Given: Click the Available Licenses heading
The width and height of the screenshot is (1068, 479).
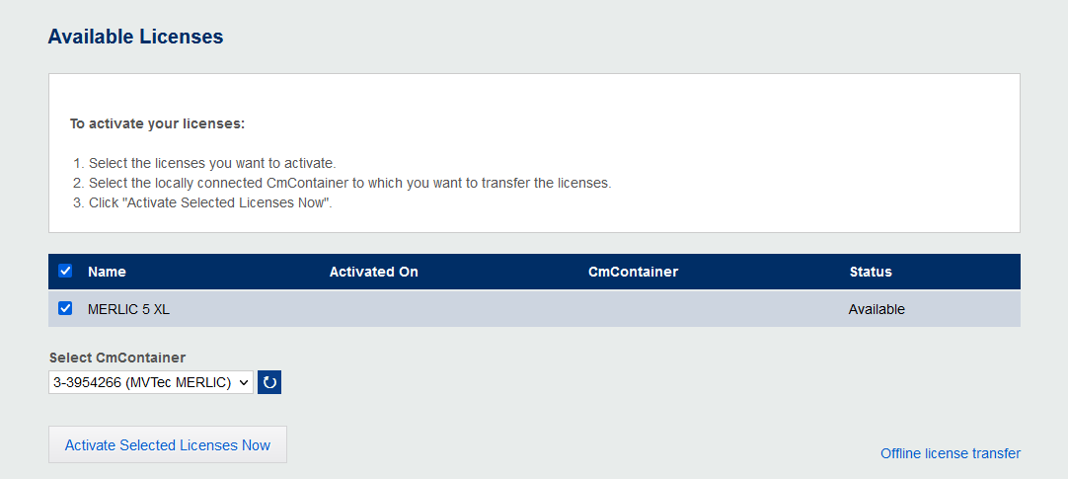Looking at the screenshot, I should 136,37.
